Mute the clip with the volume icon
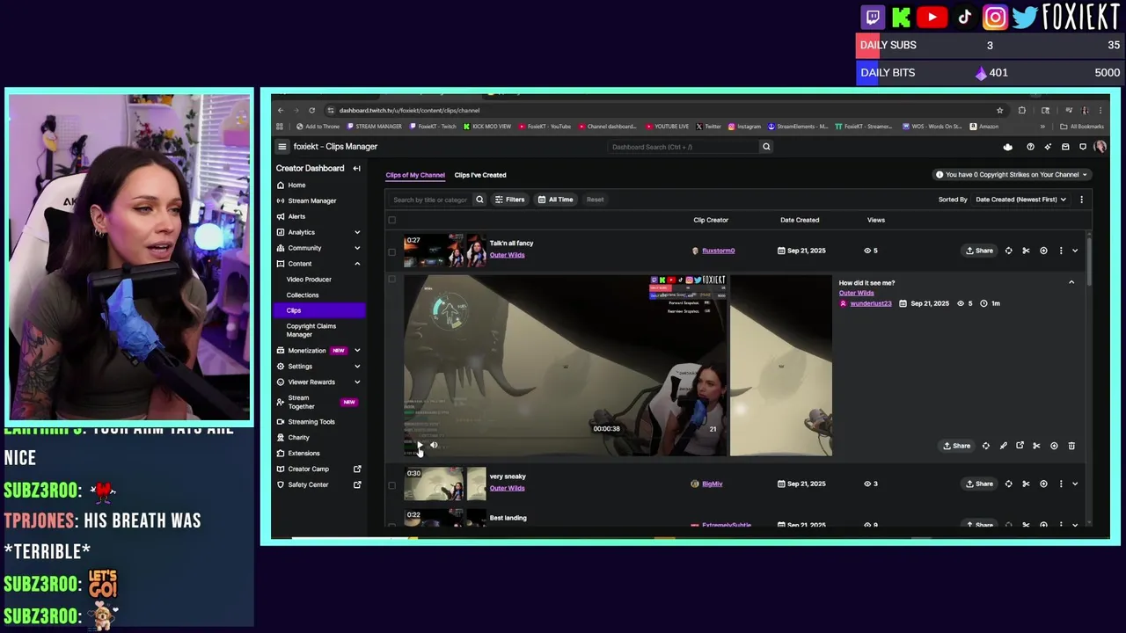 point(434,445)
